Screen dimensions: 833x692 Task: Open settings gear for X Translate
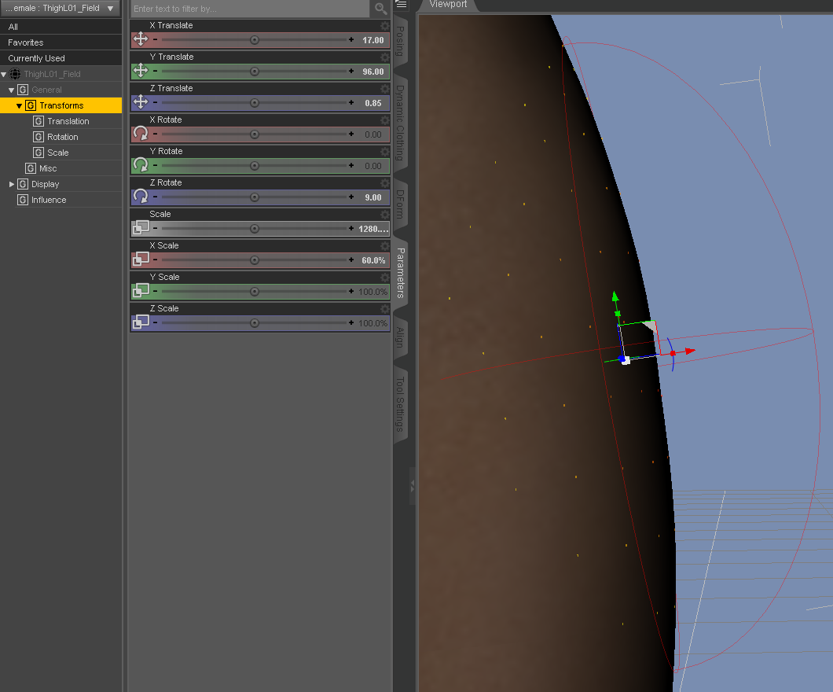[384, 25]
